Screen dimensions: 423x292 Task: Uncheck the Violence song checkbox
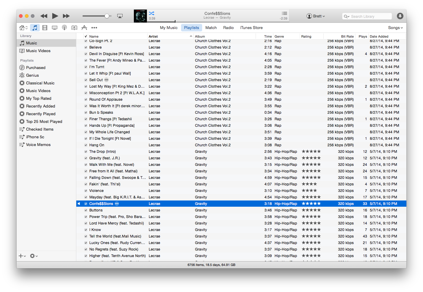pos(86,191)
